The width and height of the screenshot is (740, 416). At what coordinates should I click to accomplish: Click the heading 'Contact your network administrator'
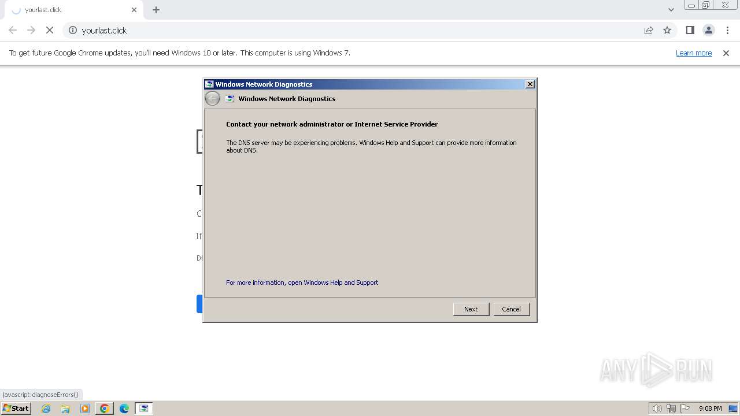coord(332,124)
